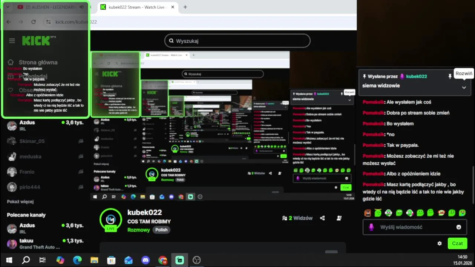Click the chat identity mic icon
This screenshot has height=267, width=475.
(x=371, y=227)
